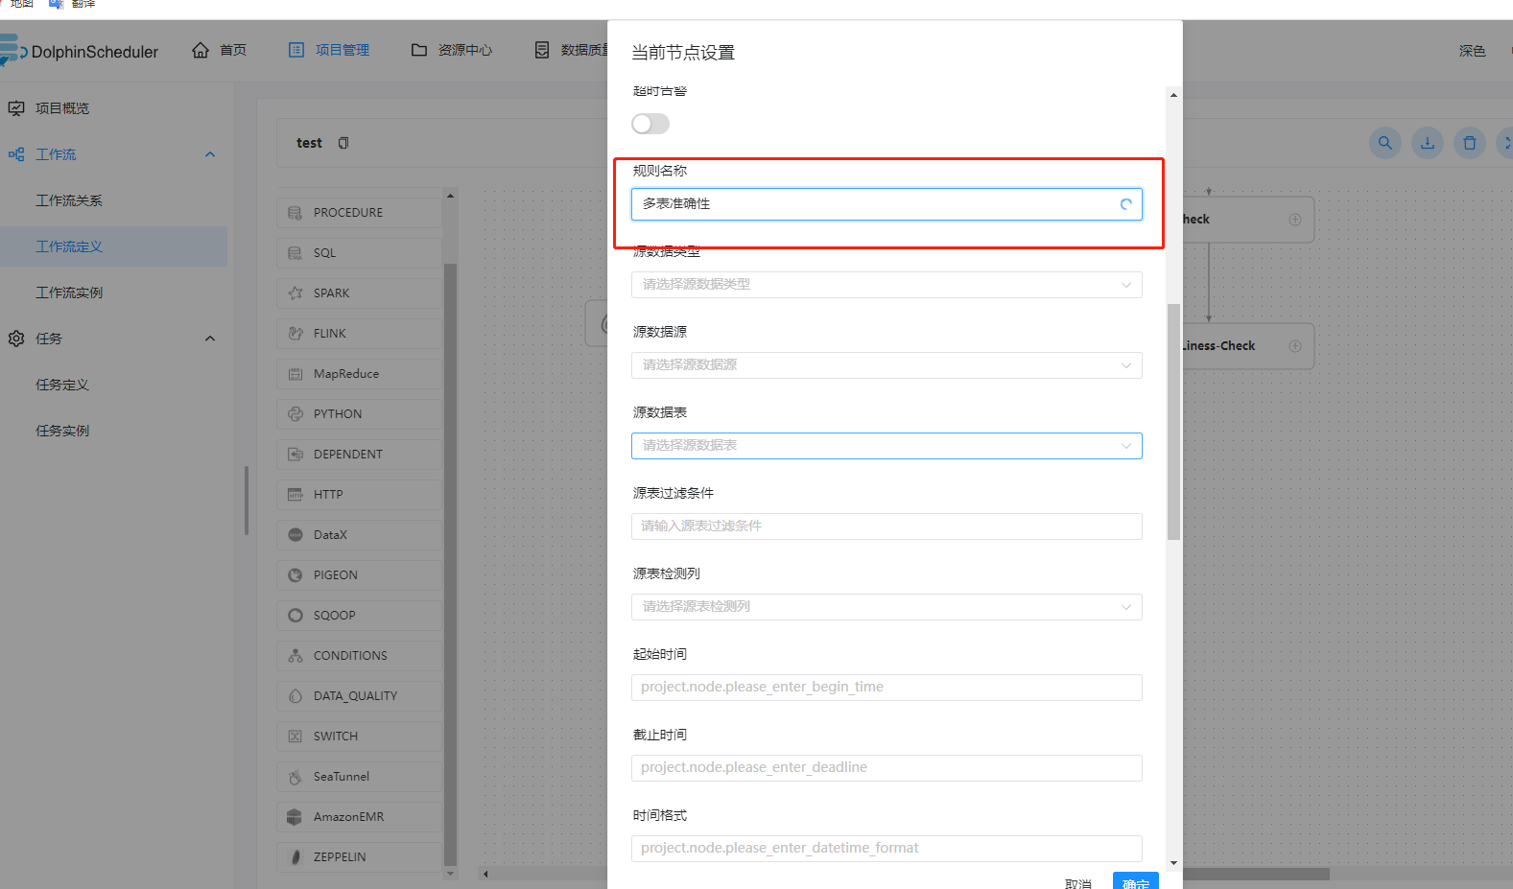
Task: Choose the ZEPPELIN task icon
Action: coord(296,857)
